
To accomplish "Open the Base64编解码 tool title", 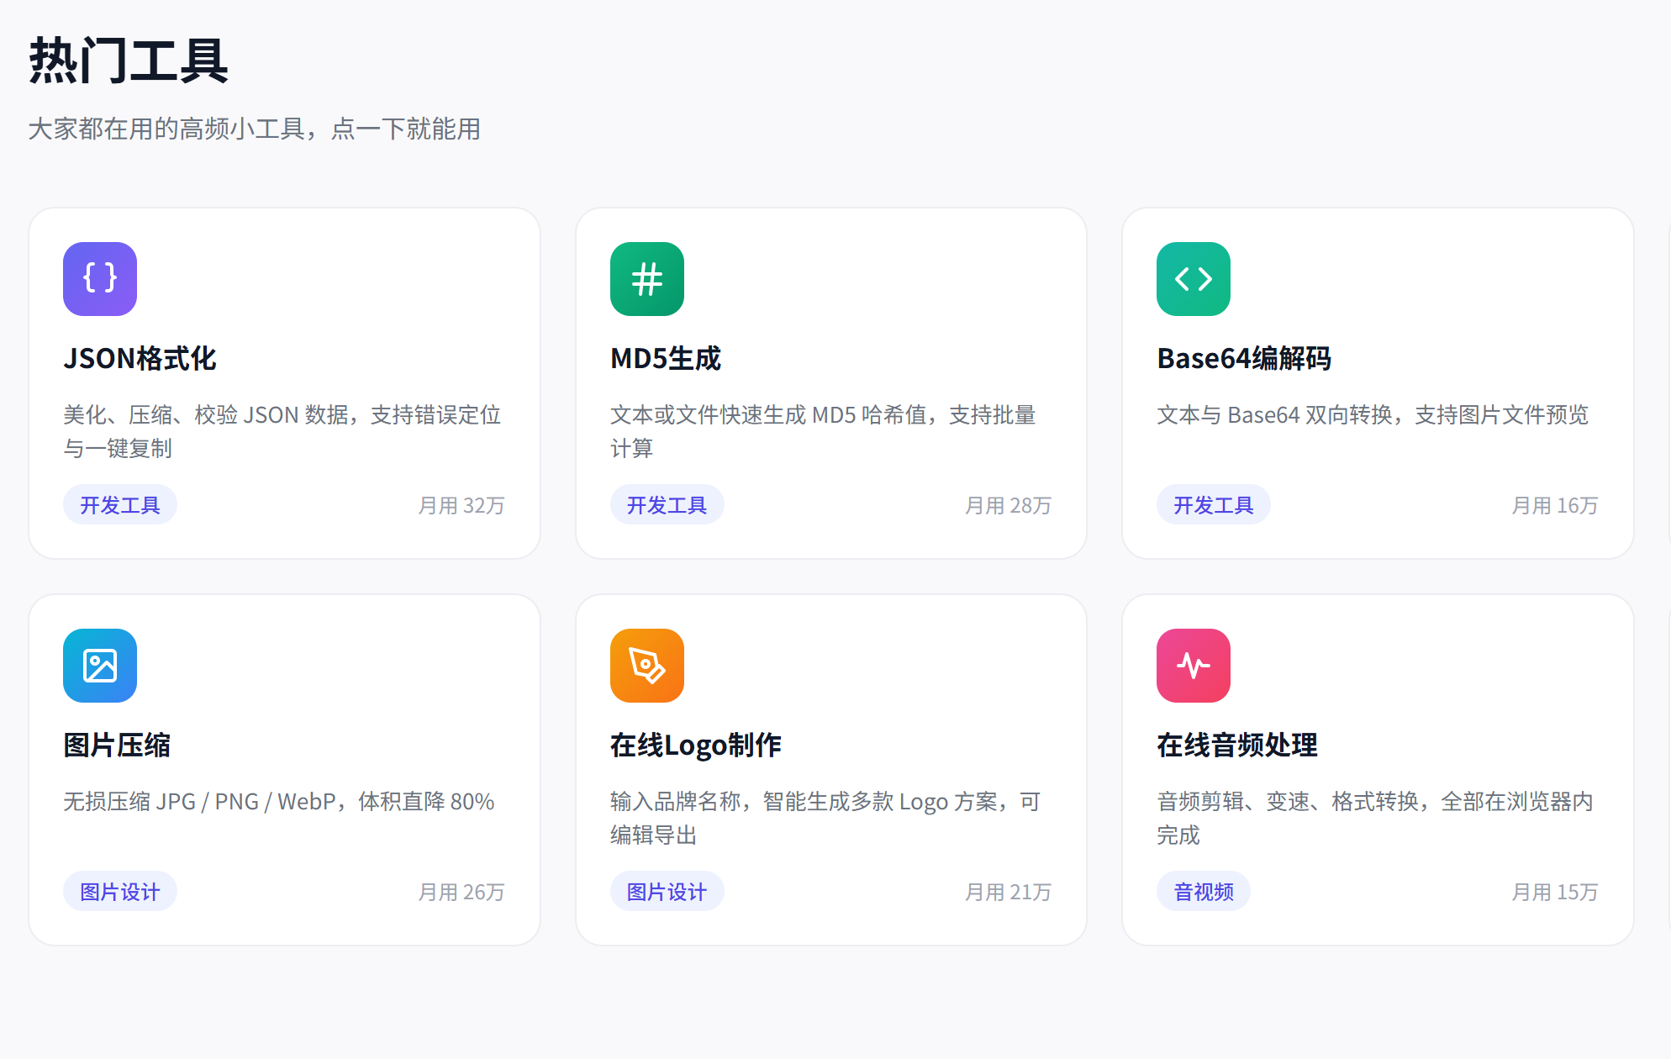I will pyautogui.click(x=1244, y=359).
